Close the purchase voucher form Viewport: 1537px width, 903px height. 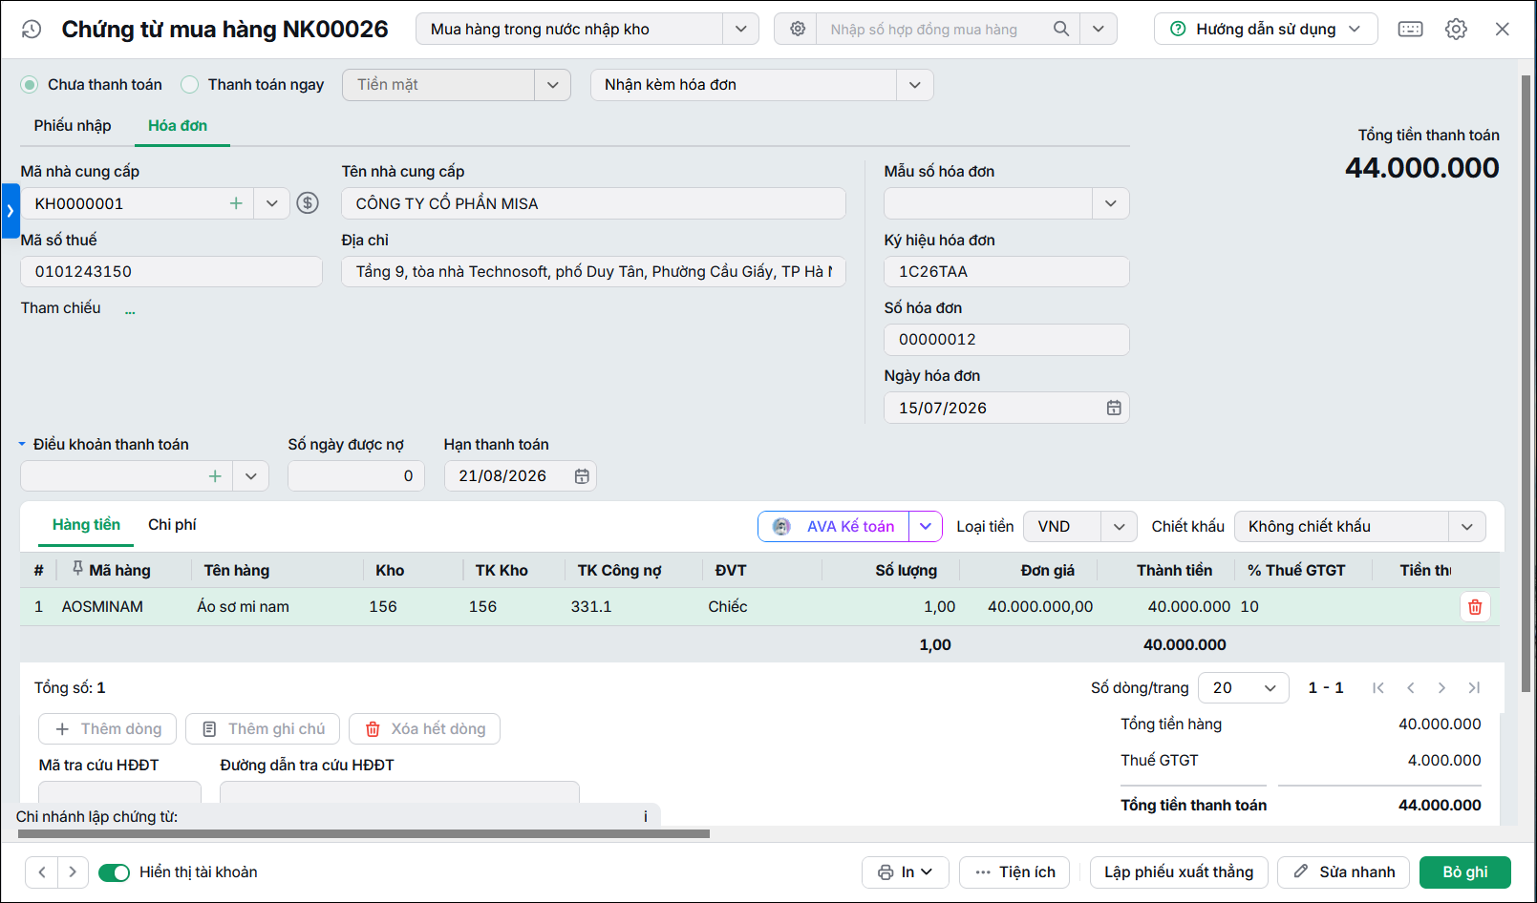pyautogui.click(x=1503, y=30)
